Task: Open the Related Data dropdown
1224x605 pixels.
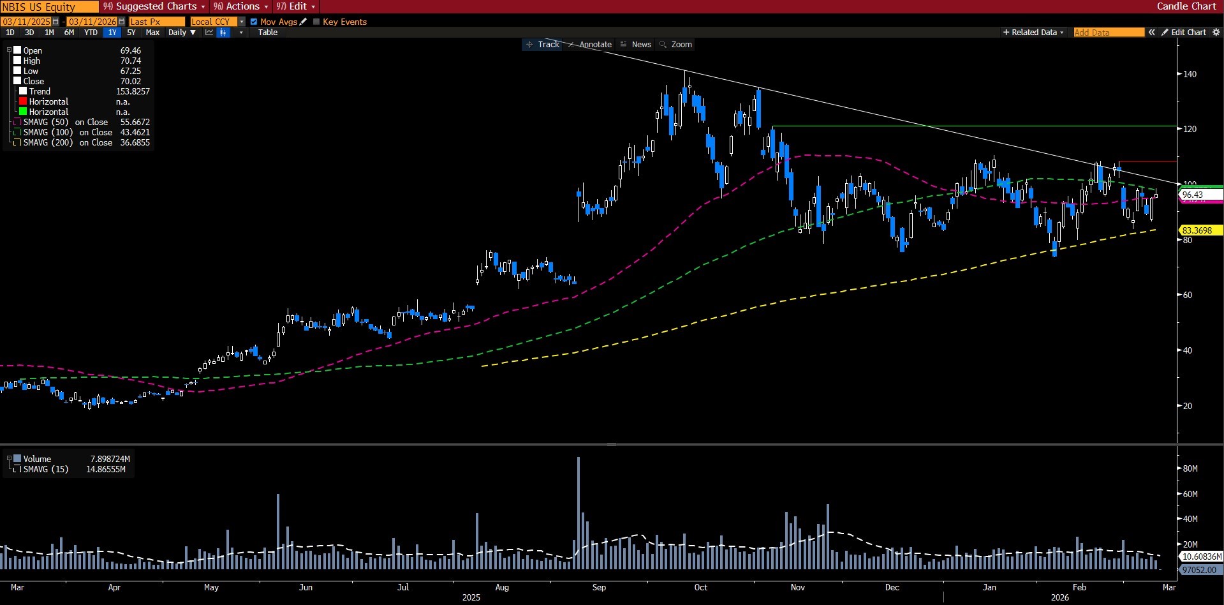Action: click(1033, 33)
